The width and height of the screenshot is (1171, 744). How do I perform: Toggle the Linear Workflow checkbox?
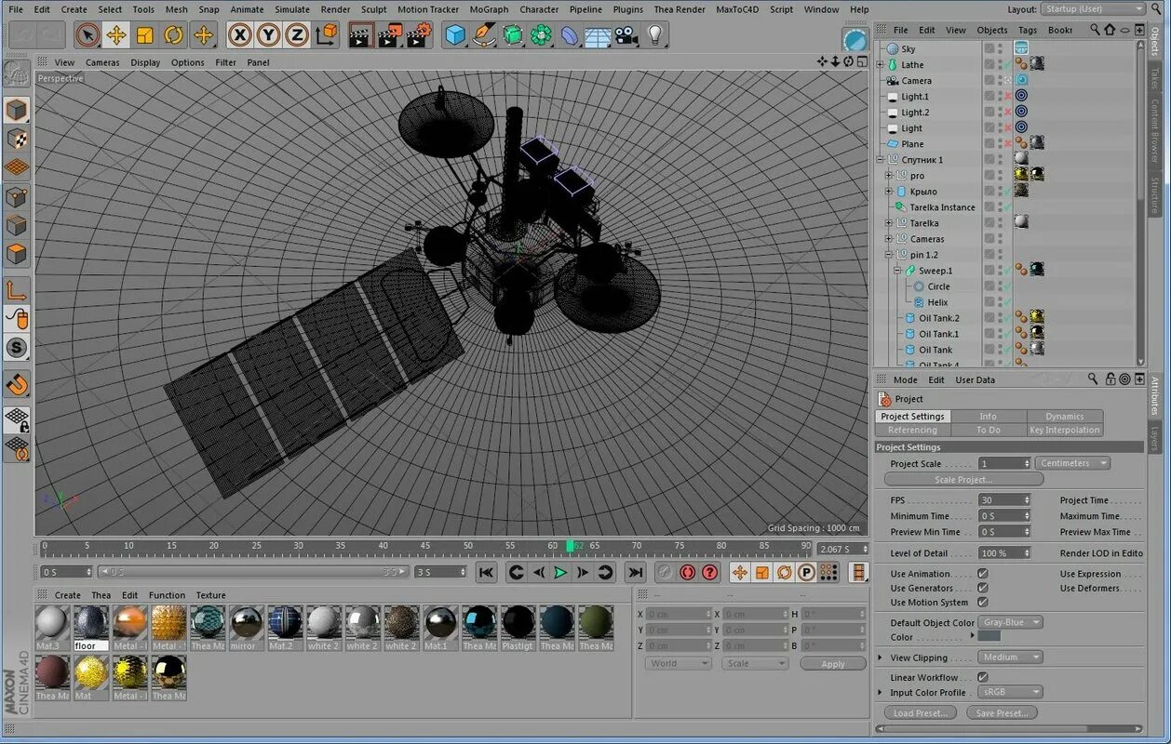pyautogui.click(x=982, y=677)
